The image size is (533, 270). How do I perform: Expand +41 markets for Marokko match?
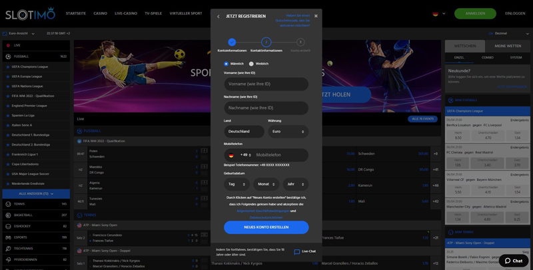(436, 170)
